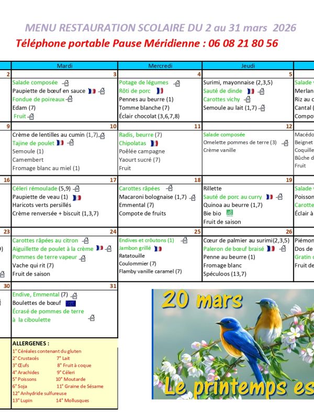Click allergen entry Mollusques
The height and width of the screenshot is (419, 314).
(x=72, y=400)
